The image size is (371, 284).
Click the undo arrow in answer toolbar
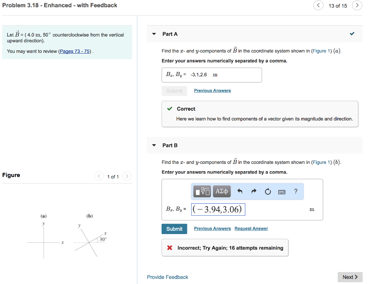[239, 191]
